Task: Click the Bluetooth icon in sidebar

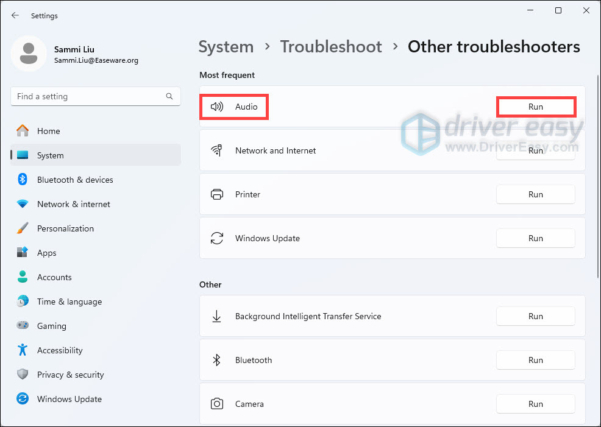Action: (23, 180)
